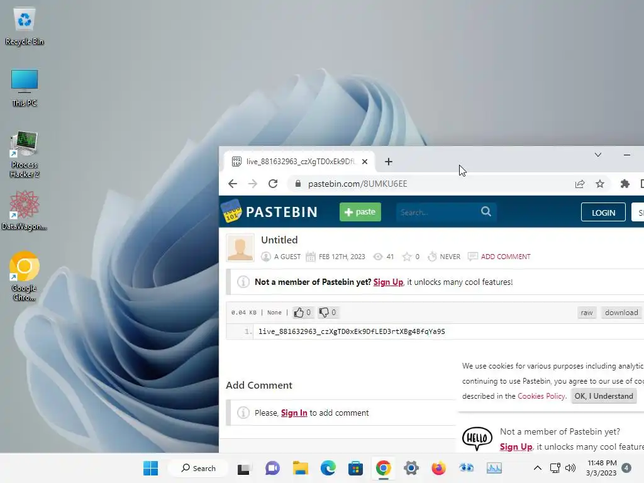Screen dimensions: 644x483
Task: Open Chrome extensions puzzle icon
Action: pyautogui.click(x=625, y=184)
